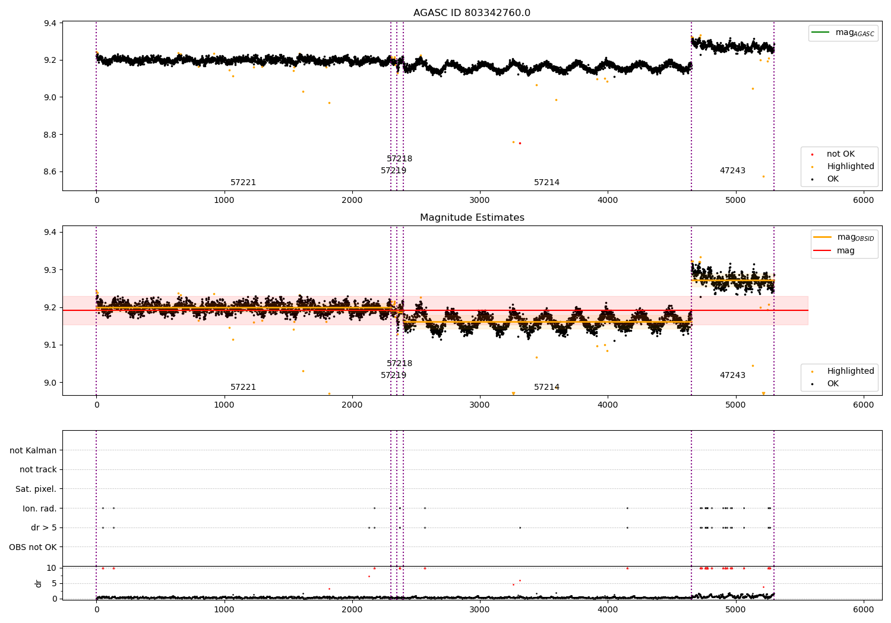Click the dr axis tick label 5

click(55, 583)
